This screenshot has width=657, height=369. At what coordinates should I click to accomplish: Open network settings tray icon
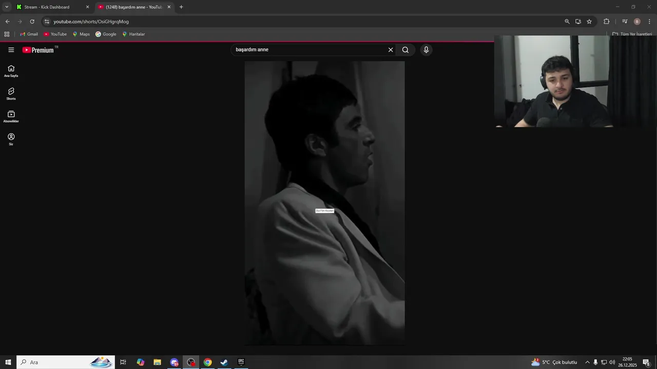[604, 362]
